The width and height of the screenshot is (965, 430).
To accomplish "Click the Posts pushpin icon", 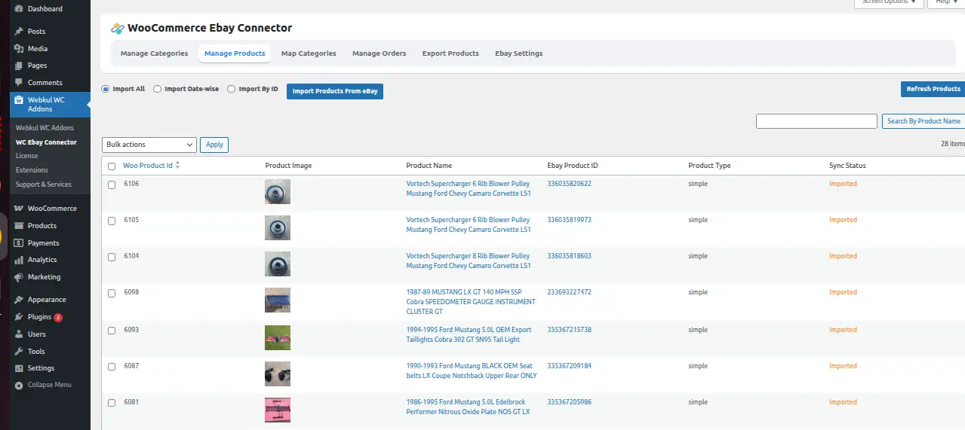I will [18, 32].
